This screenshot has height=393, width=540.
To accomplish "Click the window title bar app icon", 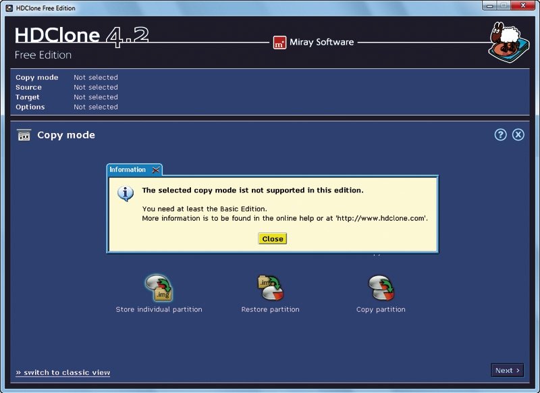I will coord(9,8).
